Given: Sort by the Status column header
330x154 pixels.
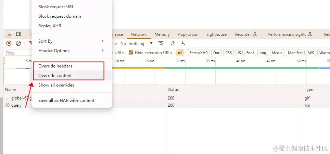Looking at the screenshot, I should pos(234,90).
